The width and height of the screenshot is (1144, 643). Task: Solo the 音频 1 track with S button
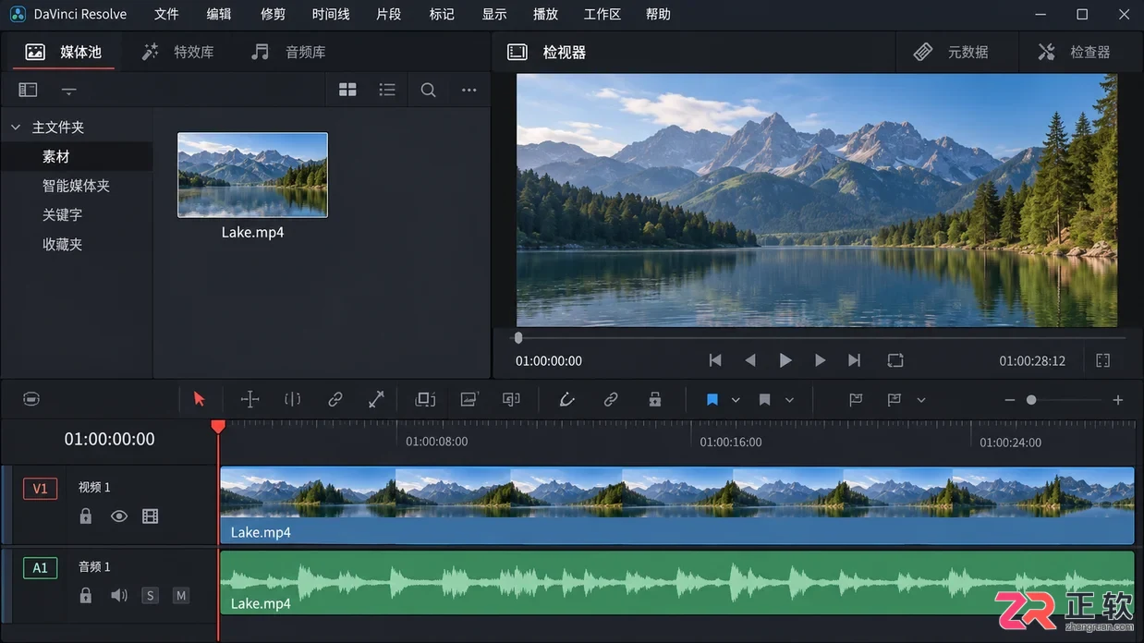pos(150,596)
